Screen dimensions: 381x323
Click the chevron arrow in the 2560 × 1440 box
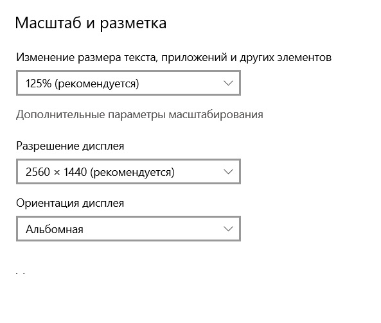228,171
